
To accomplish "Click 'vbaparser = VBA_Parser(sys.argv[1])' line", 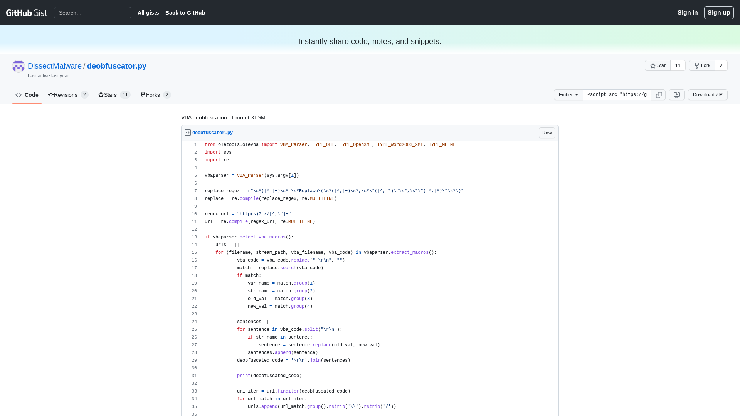I will point(252,176).
